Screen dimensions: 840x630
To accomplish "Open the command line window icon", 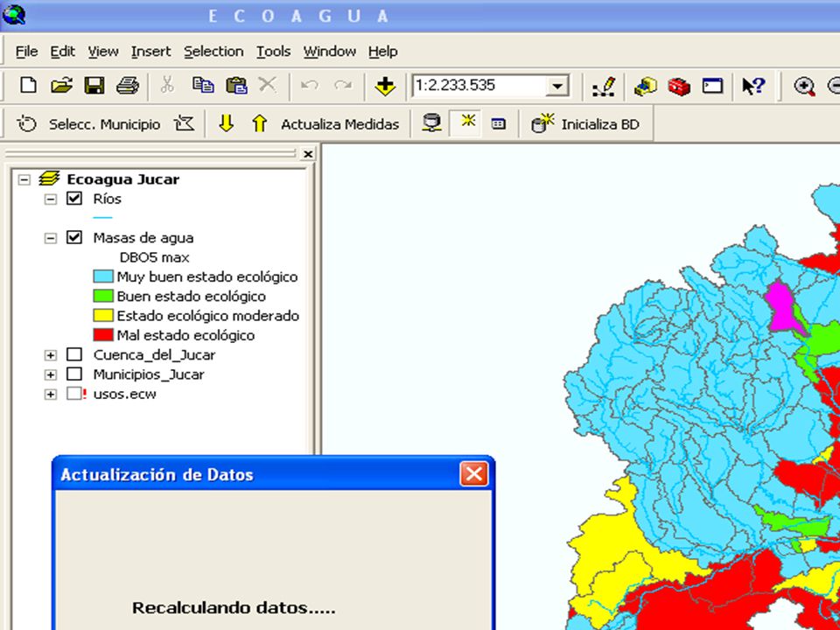I will pos(712,86).
